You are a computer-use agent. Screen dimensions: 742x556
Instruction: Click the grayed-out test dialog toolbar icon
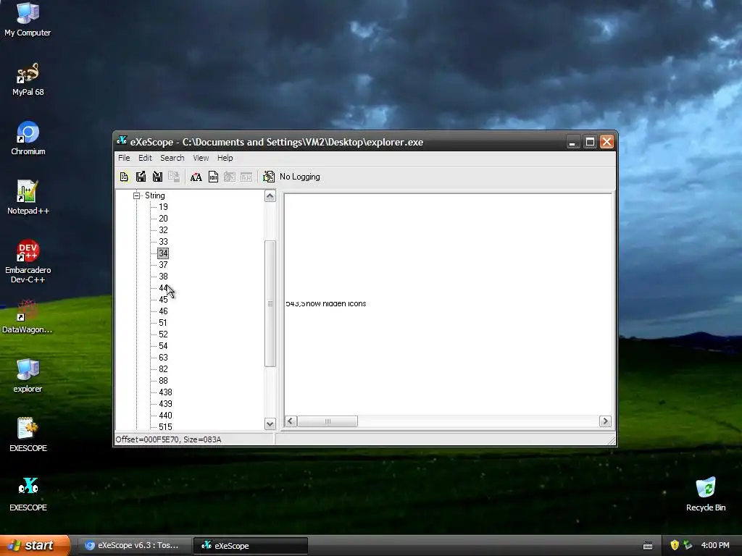(x=246, y=177)
